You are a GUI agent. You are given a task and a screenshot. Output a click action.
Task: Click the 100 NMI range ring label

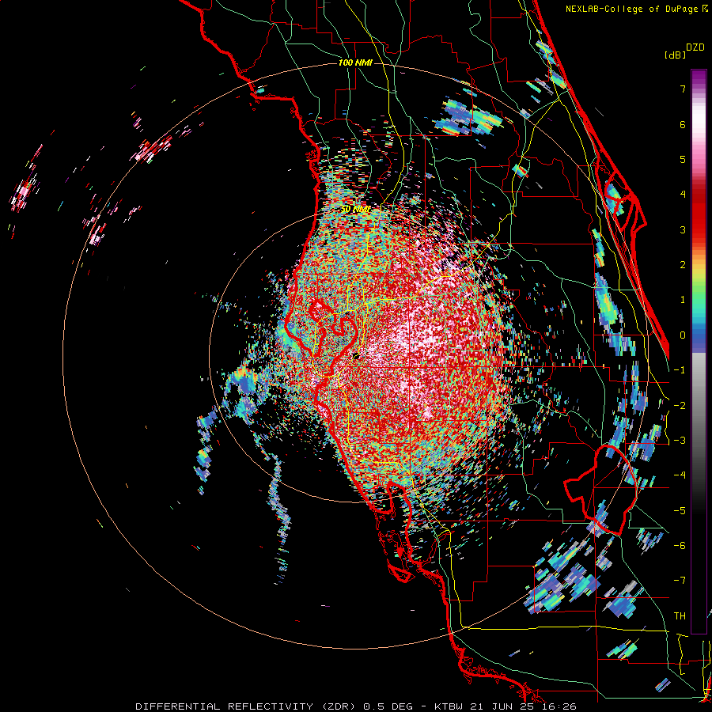[355, 62]
